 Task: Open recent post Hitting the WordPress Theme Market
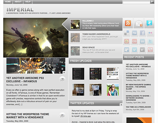pos(137,75)
